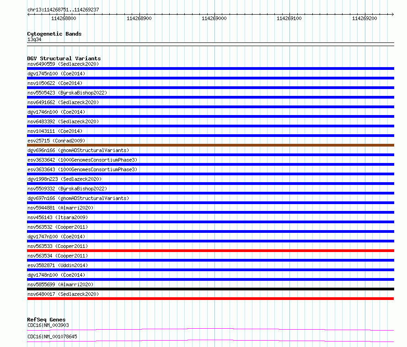Click nsv563534 (Cooper2011) label
Viewport: 407px width, 347px height.
pyautogui.click(x=58, y=256)
